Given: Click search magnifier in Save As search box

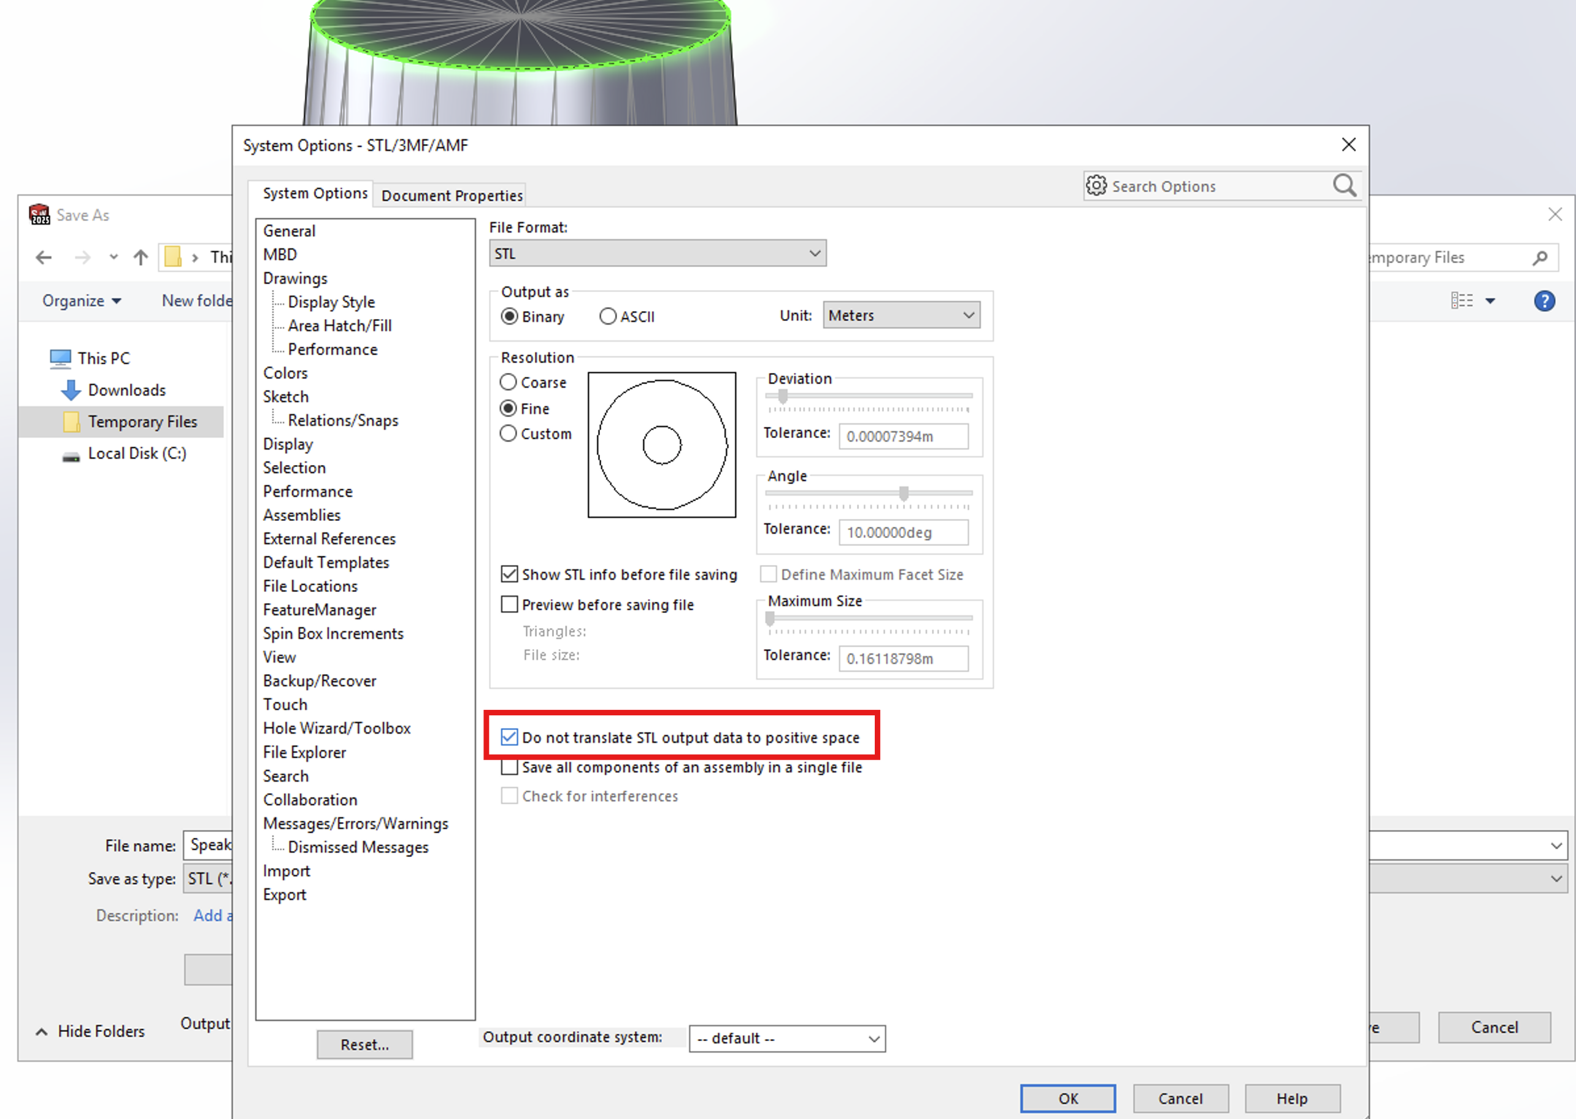Looking at the screenshot, I should 1540,258.
